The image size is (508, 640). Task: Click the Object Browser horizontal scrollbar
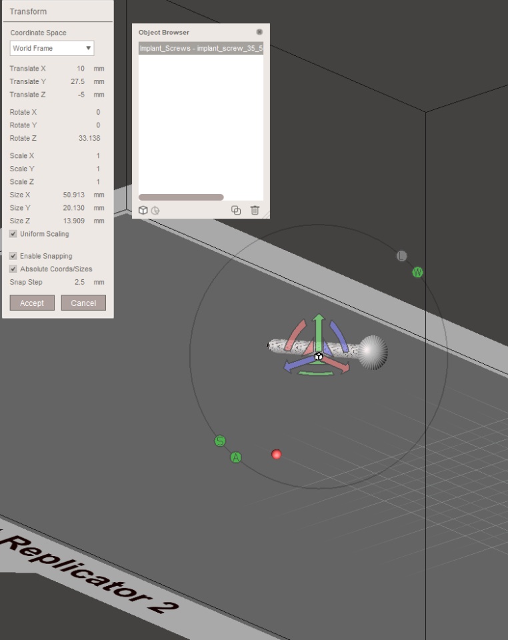(181, 197)
